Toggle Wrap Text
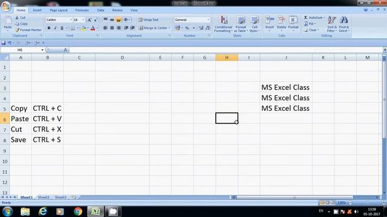Viewport: 387px width, 217px height. click(x=149, y=20)
